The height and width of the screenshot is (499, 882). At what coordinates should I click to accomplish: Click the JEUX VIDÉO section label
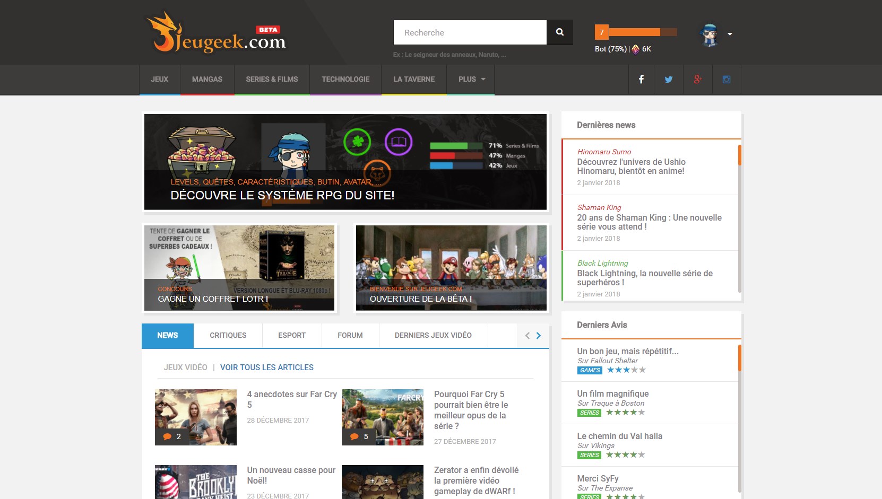pyautogui.click(x=185, y=367)
